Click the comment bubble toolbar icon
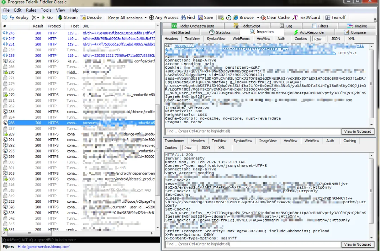 tap(5, 18)
